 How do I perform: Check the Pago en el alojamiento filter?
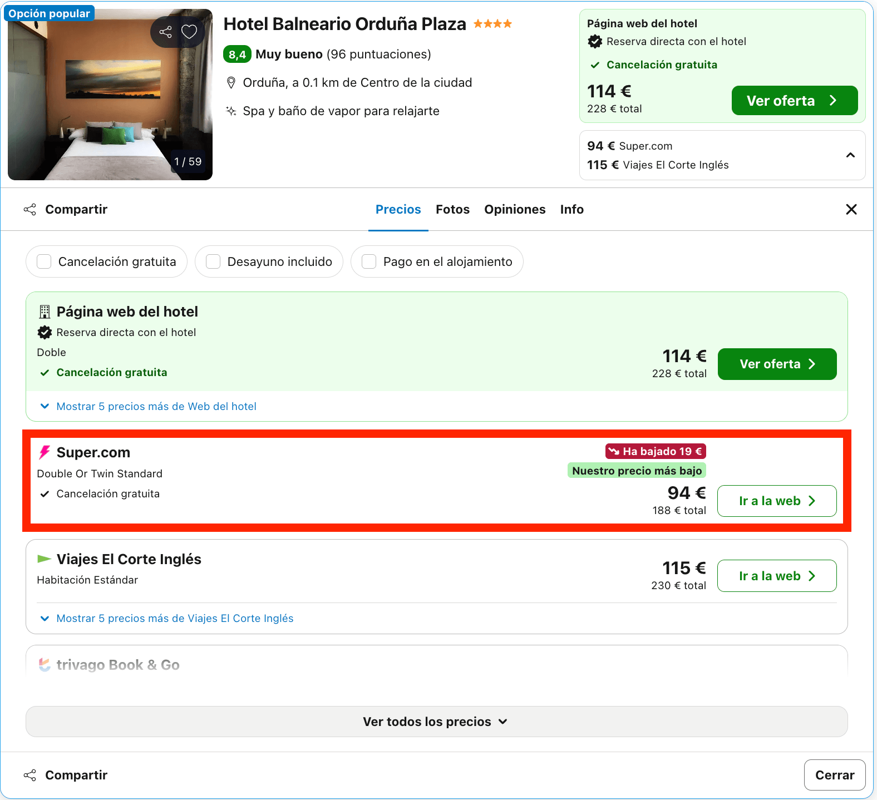[369, 261]
